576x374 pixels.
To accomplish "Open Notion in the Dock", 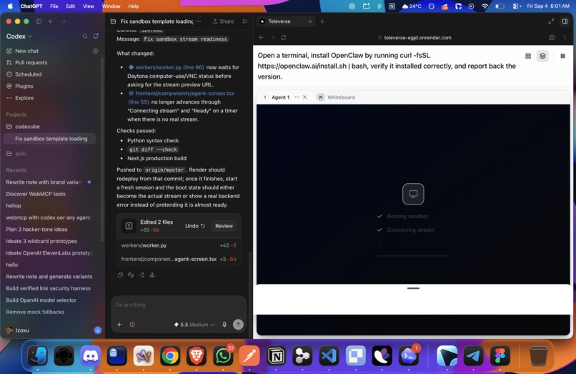I will point(277,355).
